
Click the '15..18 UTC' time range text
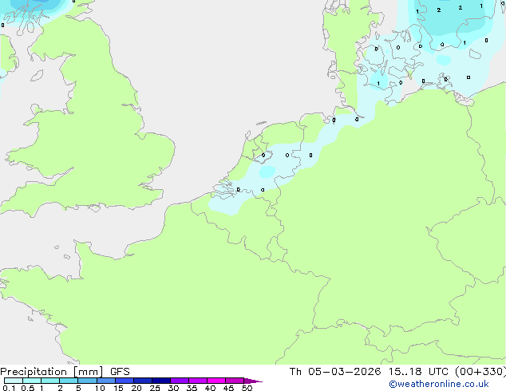point(418,372)
